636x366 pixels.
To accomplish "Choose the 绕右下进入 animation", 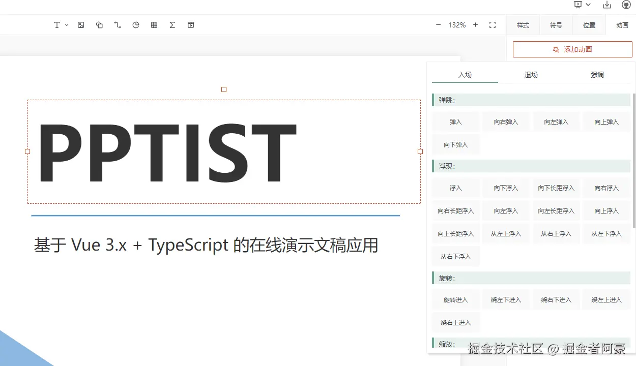I will point(556,300).
